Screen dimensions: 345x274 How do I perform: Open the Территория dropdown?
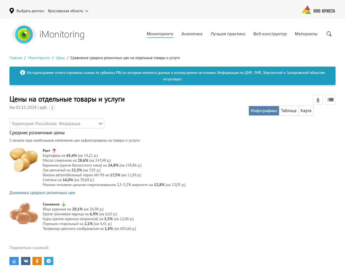[57, 123]
